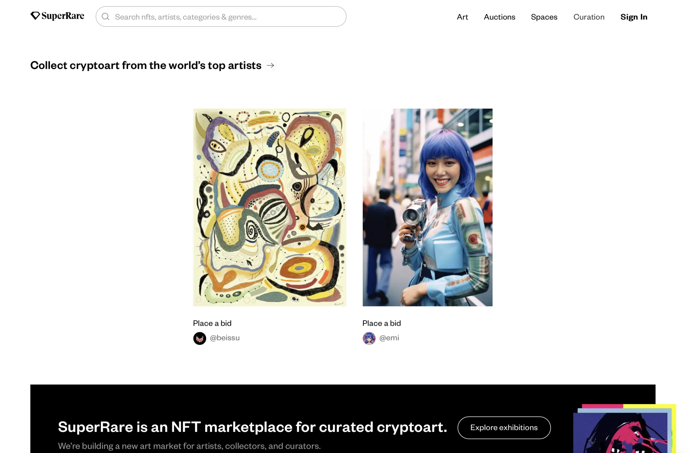Click the arrow next to Collect cryptoart heading
Image resolution: width=690 pixels, height=453 pixels.
click(270, 65)
